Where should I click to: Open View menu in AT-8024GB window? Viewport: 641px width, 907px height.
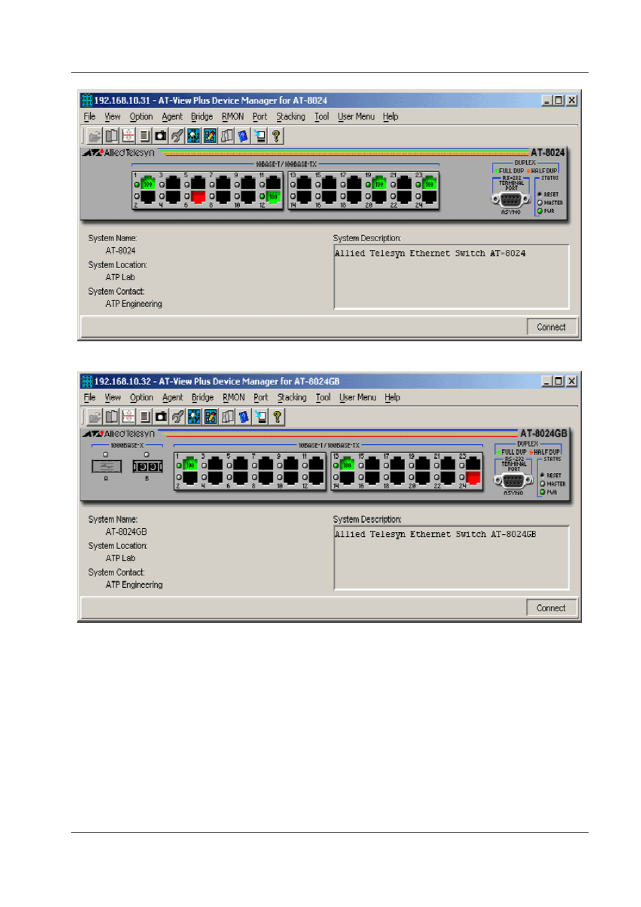(x=113, y=398)
